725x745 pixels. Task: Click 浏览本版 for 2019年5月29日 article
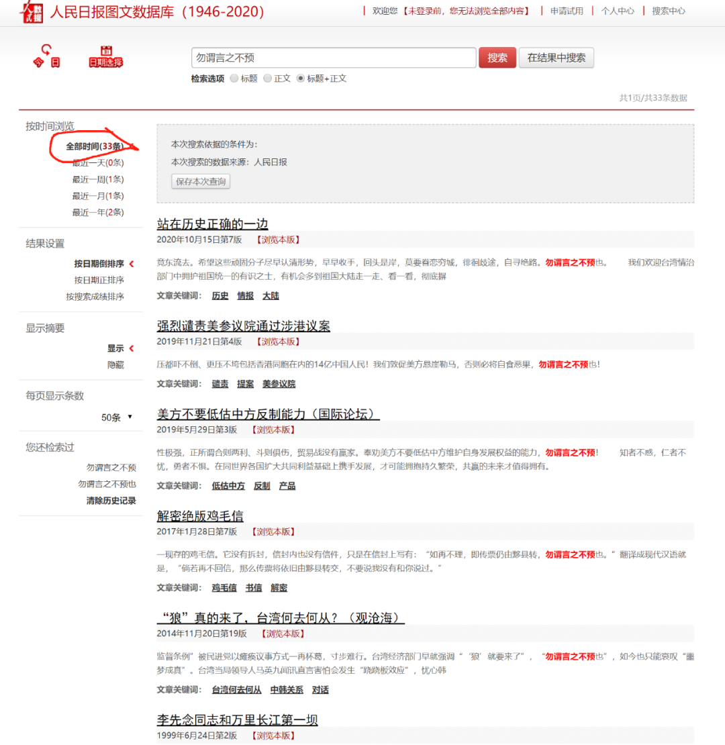273,430
